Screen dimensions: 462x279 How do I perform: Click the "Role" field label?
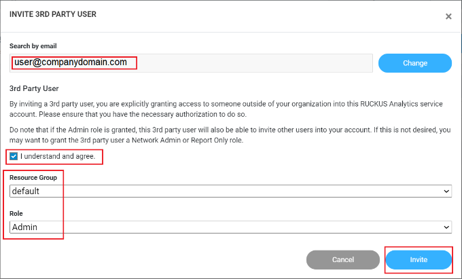(x=17, y=213)
